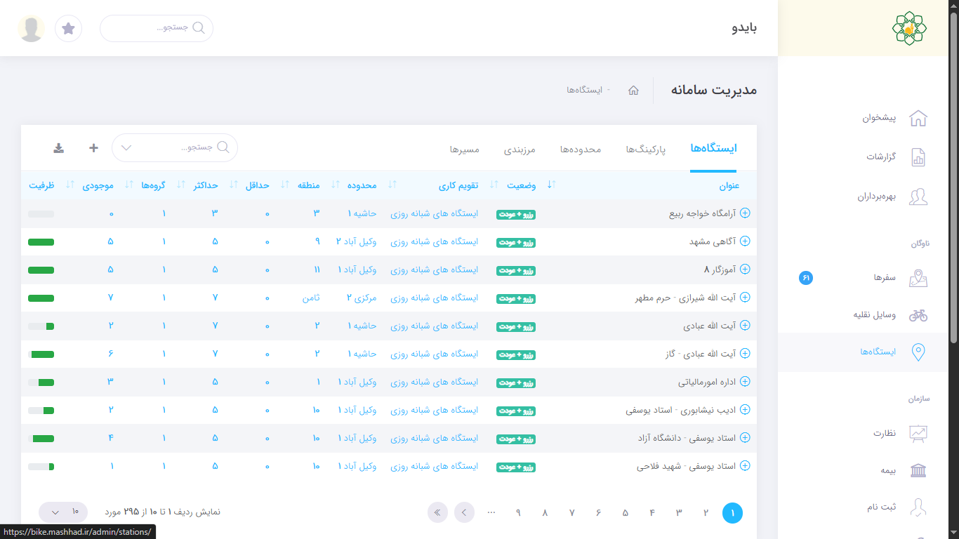The width and height of the screenshot is (959, 539).
Task: Open the table search filter dropdown arrow
Action: coord(126,148)
